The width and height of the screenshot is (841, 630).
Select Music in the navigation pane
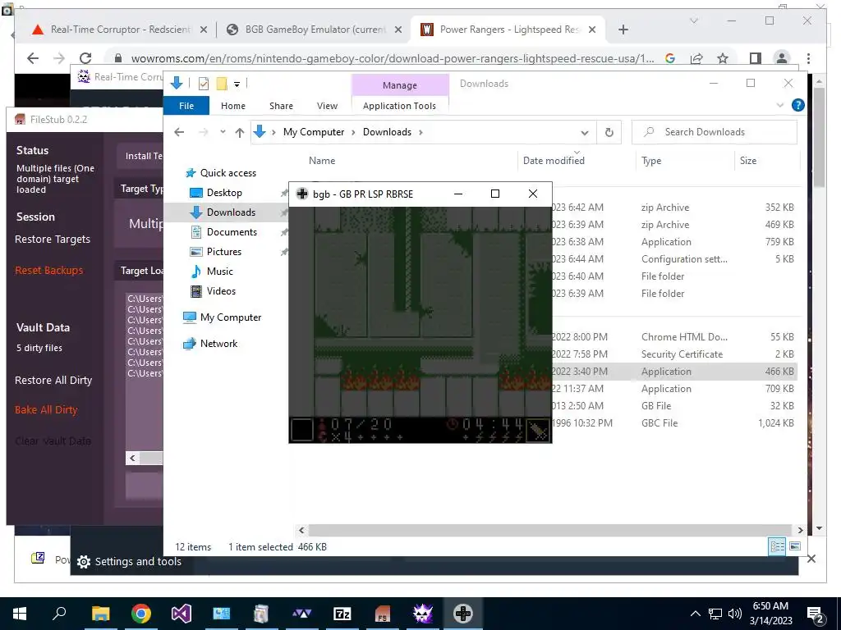pos(219,272)
